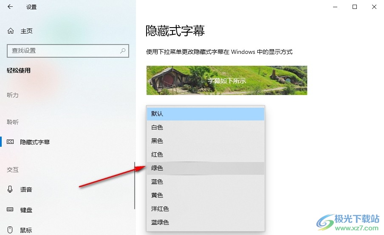Image resolution: width=384 pixels, height=235 pixels.
Task: Click the search magnifier icon
Action: click(x=123, y=50)
